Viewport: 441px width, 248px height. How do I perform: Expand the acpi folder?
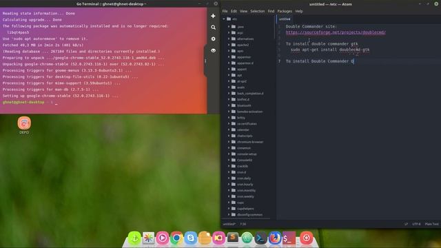point(229,32)
